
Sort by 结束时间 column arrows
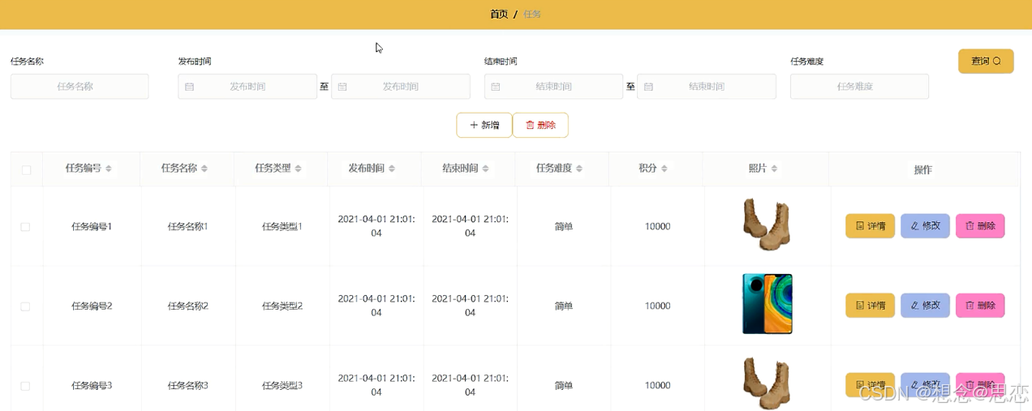(x=485, y=169)
